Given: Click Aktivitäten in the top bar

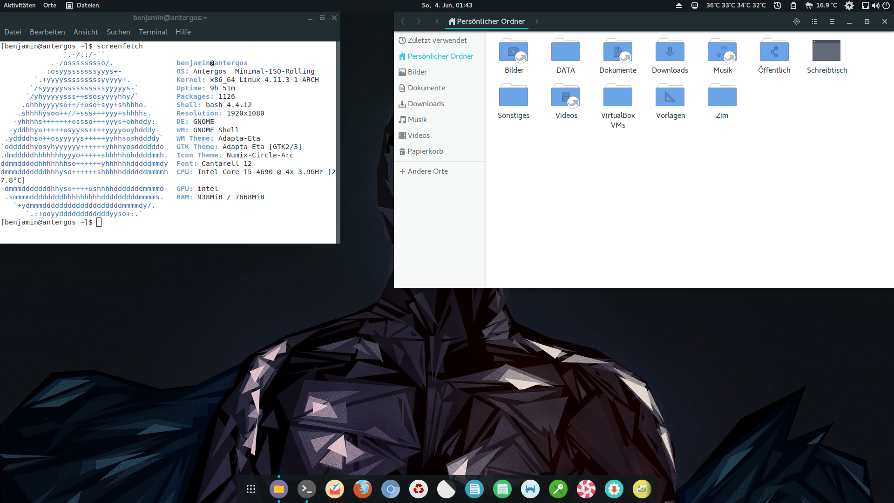Looking at the screenshot, I should tap(20, 5).
